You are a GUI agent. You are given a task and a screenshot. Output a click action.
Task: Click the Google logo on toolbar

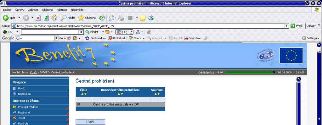(8, 38)
